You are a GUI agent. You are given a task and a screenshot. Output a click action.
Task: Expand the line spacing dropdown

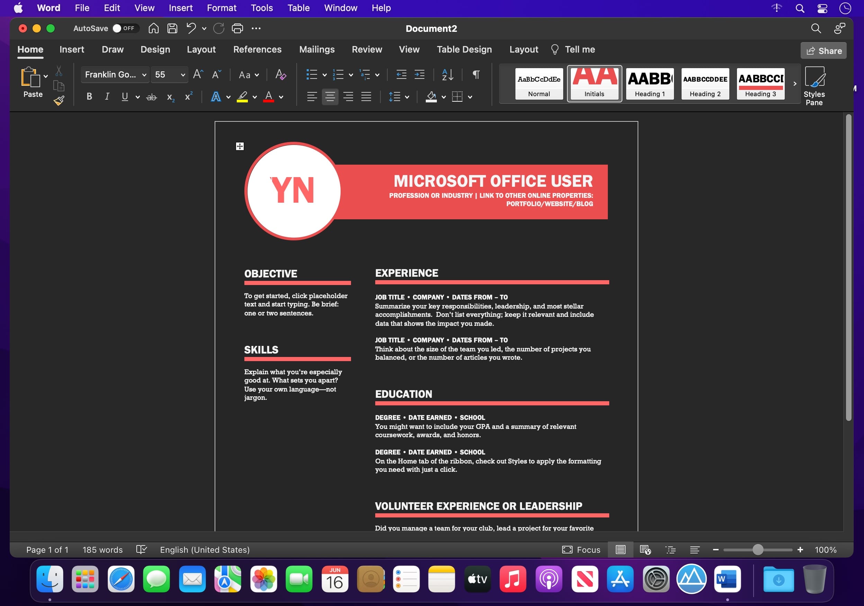[x=407, y=97]
